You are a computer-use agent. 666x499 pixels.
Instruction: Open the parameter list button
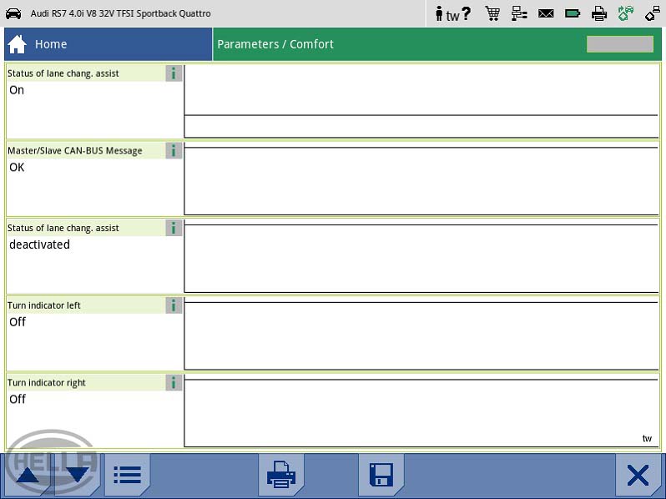pyautogui.click(x=128, y=476)
